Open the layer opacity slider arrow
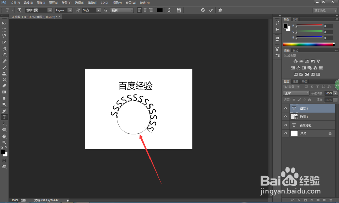Image resolution: width=339 pixels, height=203 pixels. tap(335, 93)
